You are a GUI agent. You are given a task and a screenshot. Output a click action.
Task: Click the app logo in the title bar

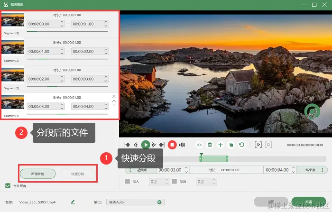pyautogui.click(x=6, y=4)
